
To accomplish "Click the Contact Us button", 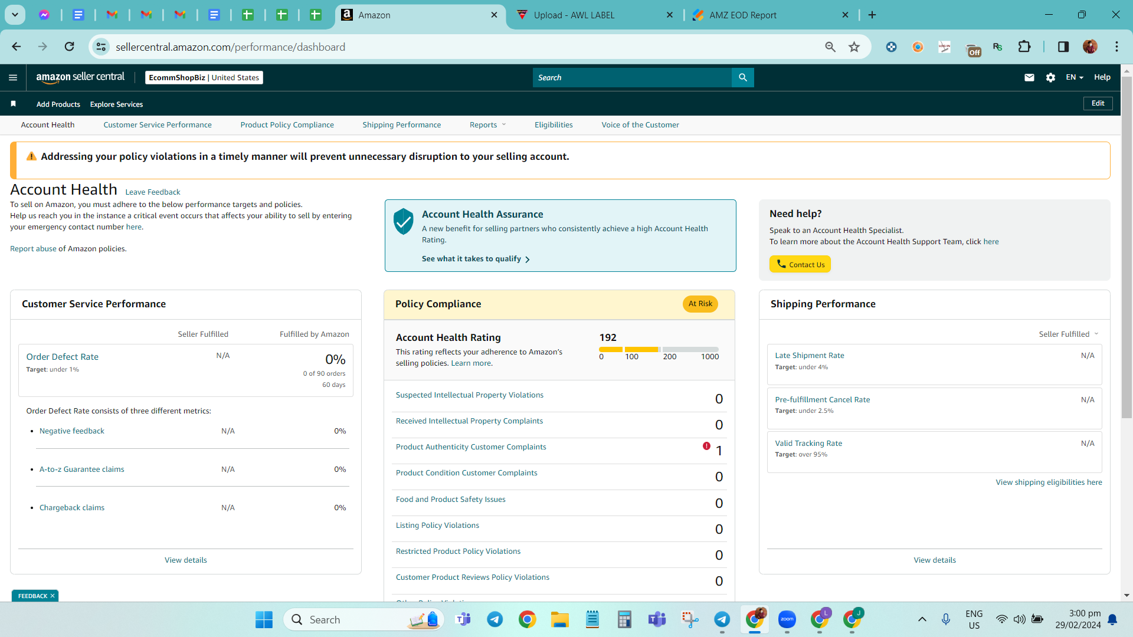I will pos(800,264).
